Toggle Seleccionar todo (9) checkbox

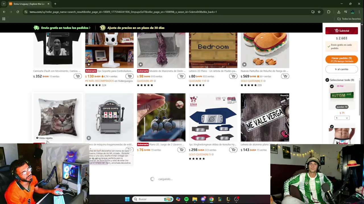(327, 80)
